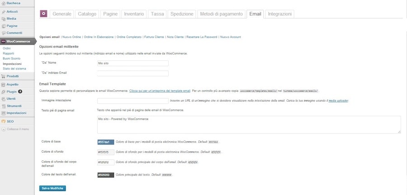
Task: Select the Email tab
Action: (255, 14)
